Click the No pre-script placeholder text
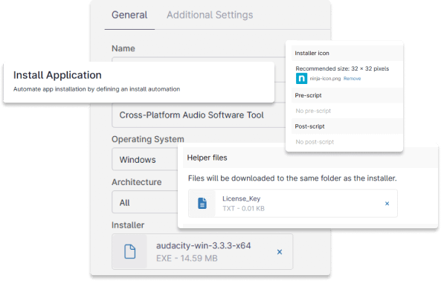The width and height of the screenshot is (441, 281). point(313,111)
